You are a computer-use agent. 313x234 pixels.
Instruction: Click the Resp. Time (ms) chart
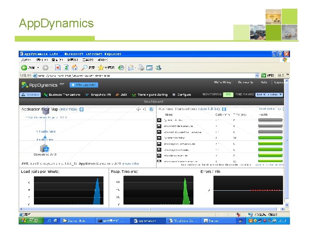click(x=158, y=190)
